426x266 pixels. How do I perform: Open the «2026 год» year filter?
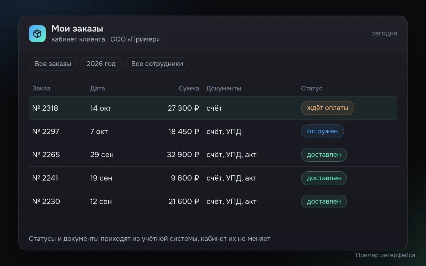coord(101,64)
